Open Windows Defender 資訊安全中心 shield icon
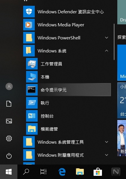The width and height of the screenshot is (126, 179). point(29,12)
